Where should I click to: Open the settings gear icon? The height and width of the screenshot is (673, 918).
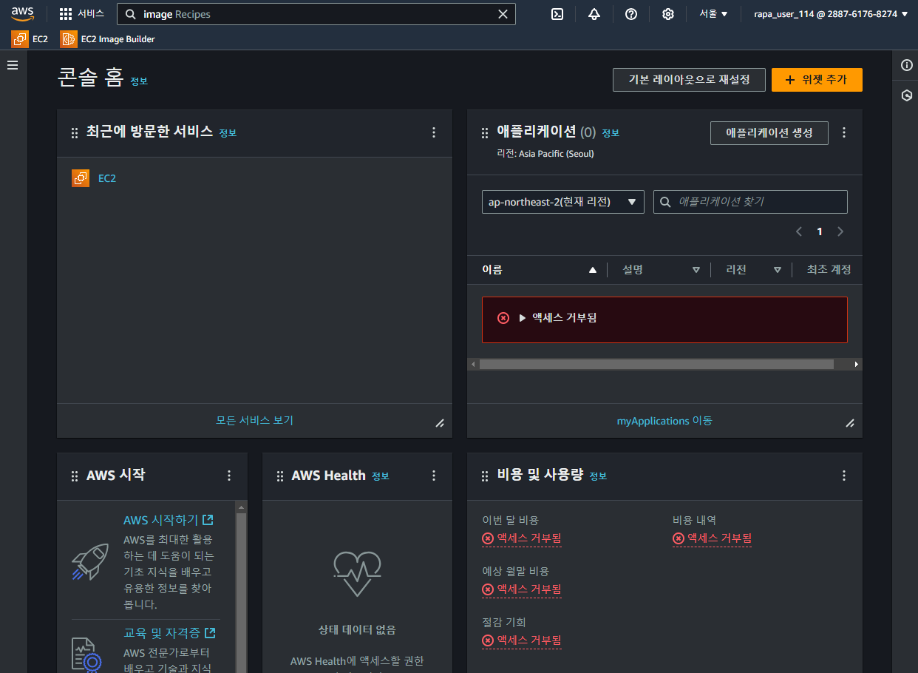click(x=668, y=14)
